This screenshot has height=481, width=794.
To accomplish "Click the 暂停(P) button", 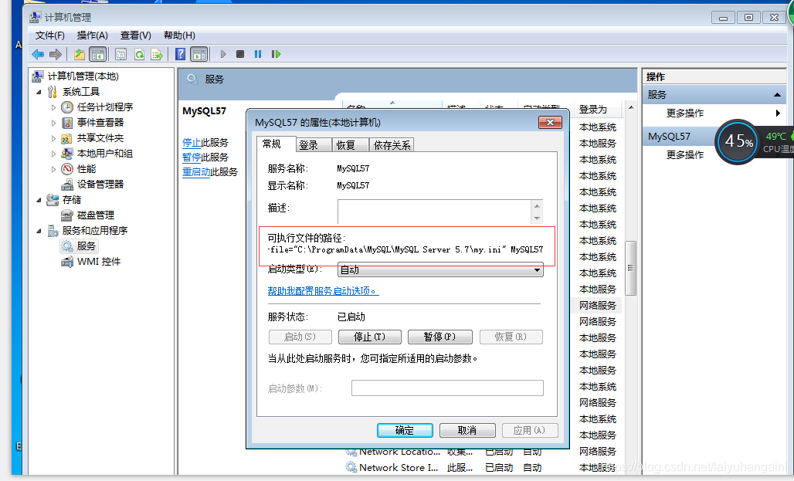I will point(440,337).
